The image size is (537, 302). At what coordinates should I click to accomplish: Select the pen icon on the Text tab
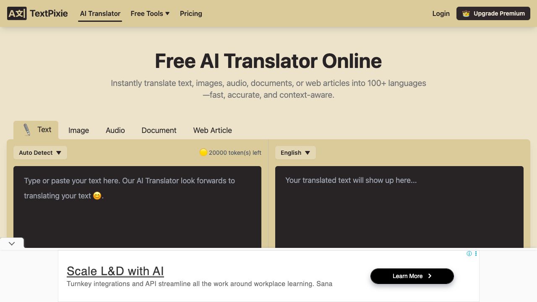tap(27, 129)
